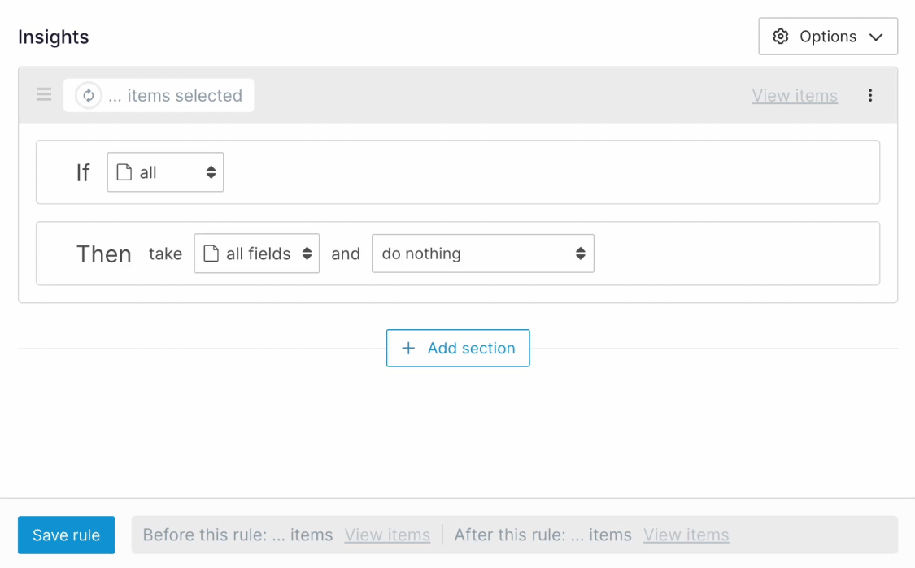Click the drag handle icon on section header
915x568 pixels.
(x=44, y=95)
